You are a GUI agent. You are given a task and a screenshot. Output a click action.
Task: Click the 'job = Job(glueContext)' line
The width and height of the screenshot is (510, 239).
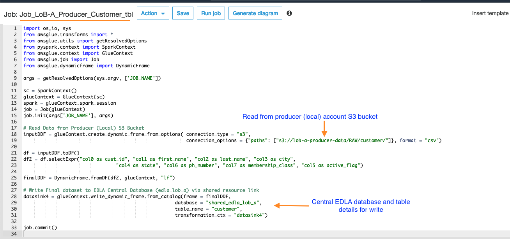click(54, 109)
